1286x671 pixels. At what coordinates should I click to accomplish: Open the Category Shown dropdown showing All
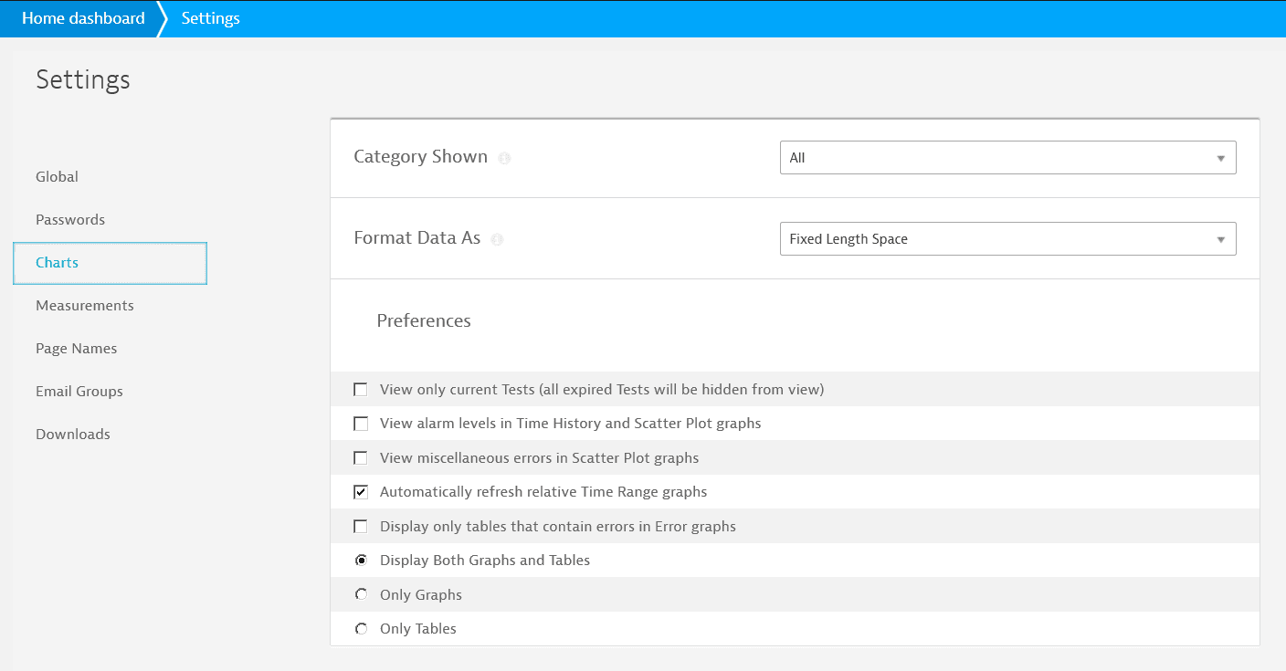pyautogui.click(x=1007, y=158)
